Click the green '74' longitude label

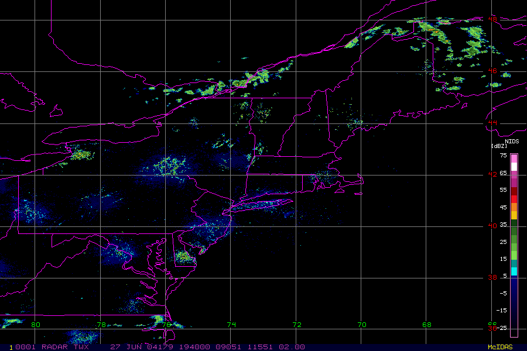(231, 325)
